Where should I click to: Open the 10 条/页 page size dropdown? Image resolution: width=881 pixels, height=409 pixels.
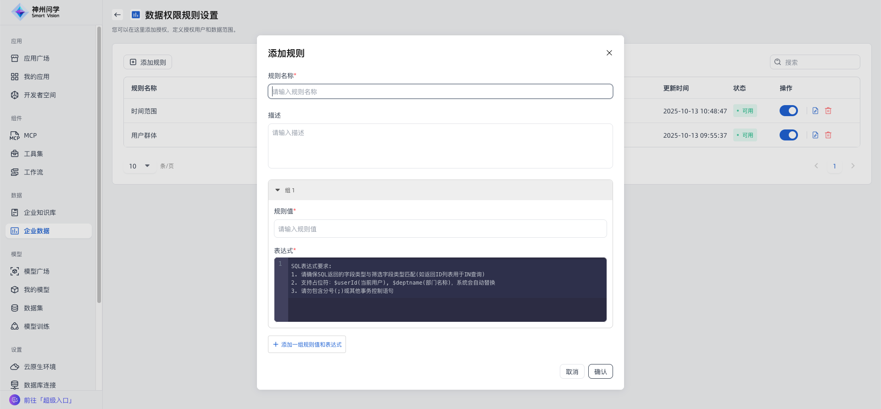click(139, 166)
